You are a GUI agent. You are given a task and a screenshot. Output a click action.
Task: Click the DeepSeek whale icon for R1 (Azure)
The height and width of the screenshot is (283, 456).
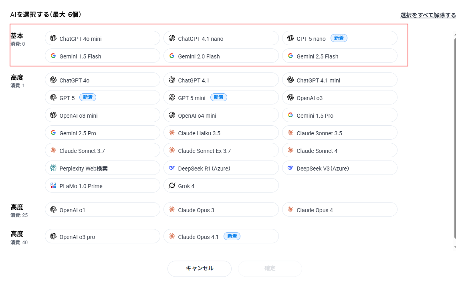point(172,168)
